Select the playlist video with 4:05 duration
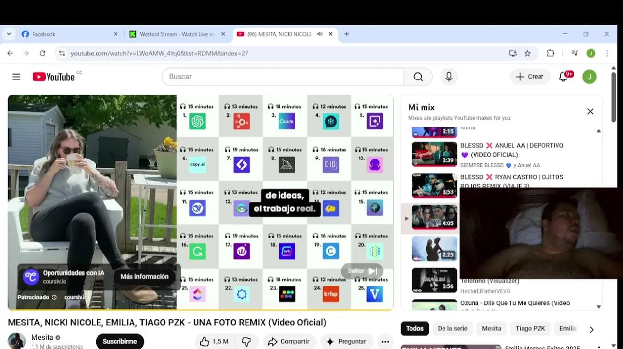Screen dimensions: 623x349 point(434,217)
